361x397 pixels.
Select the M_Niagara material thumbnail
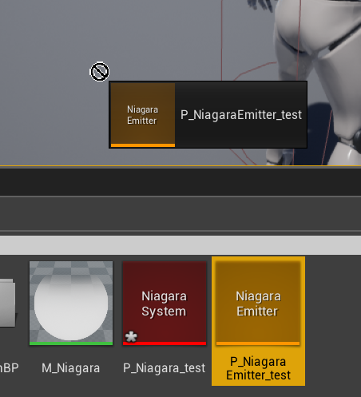[x=71, y=303]
